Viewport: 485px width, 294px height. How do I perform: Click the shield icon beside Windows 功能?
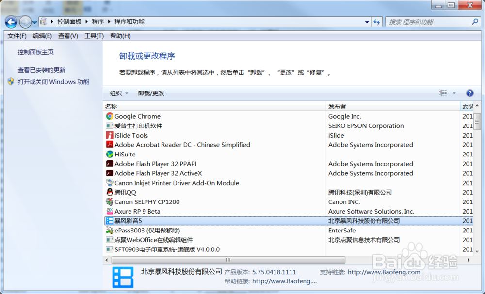11,81
